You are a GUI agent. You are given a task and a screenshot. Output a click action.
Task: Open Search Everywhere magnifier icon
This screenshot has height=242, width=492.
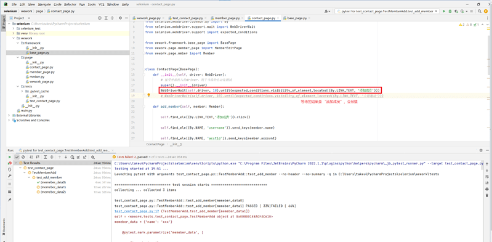pyautogui.click(x=480, y=11)
